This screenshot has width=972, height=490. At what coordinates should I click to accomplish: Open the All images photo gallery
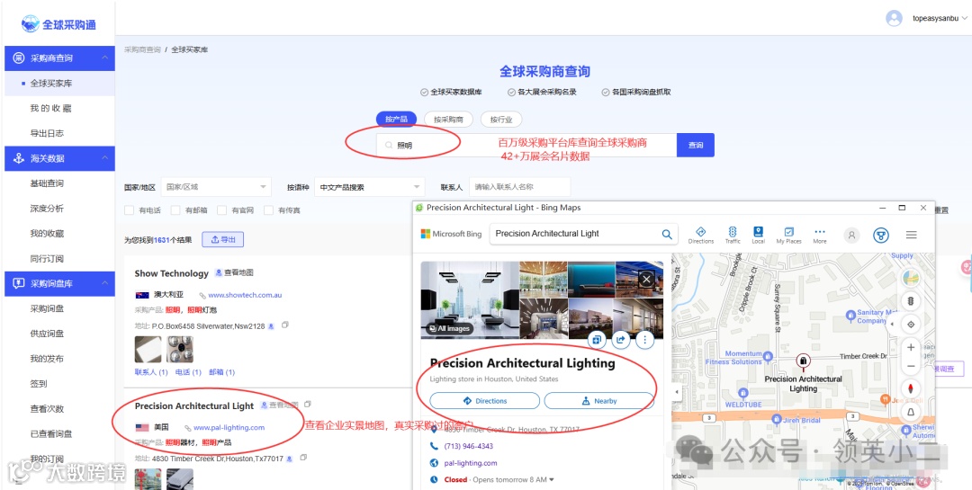point(450,328)
